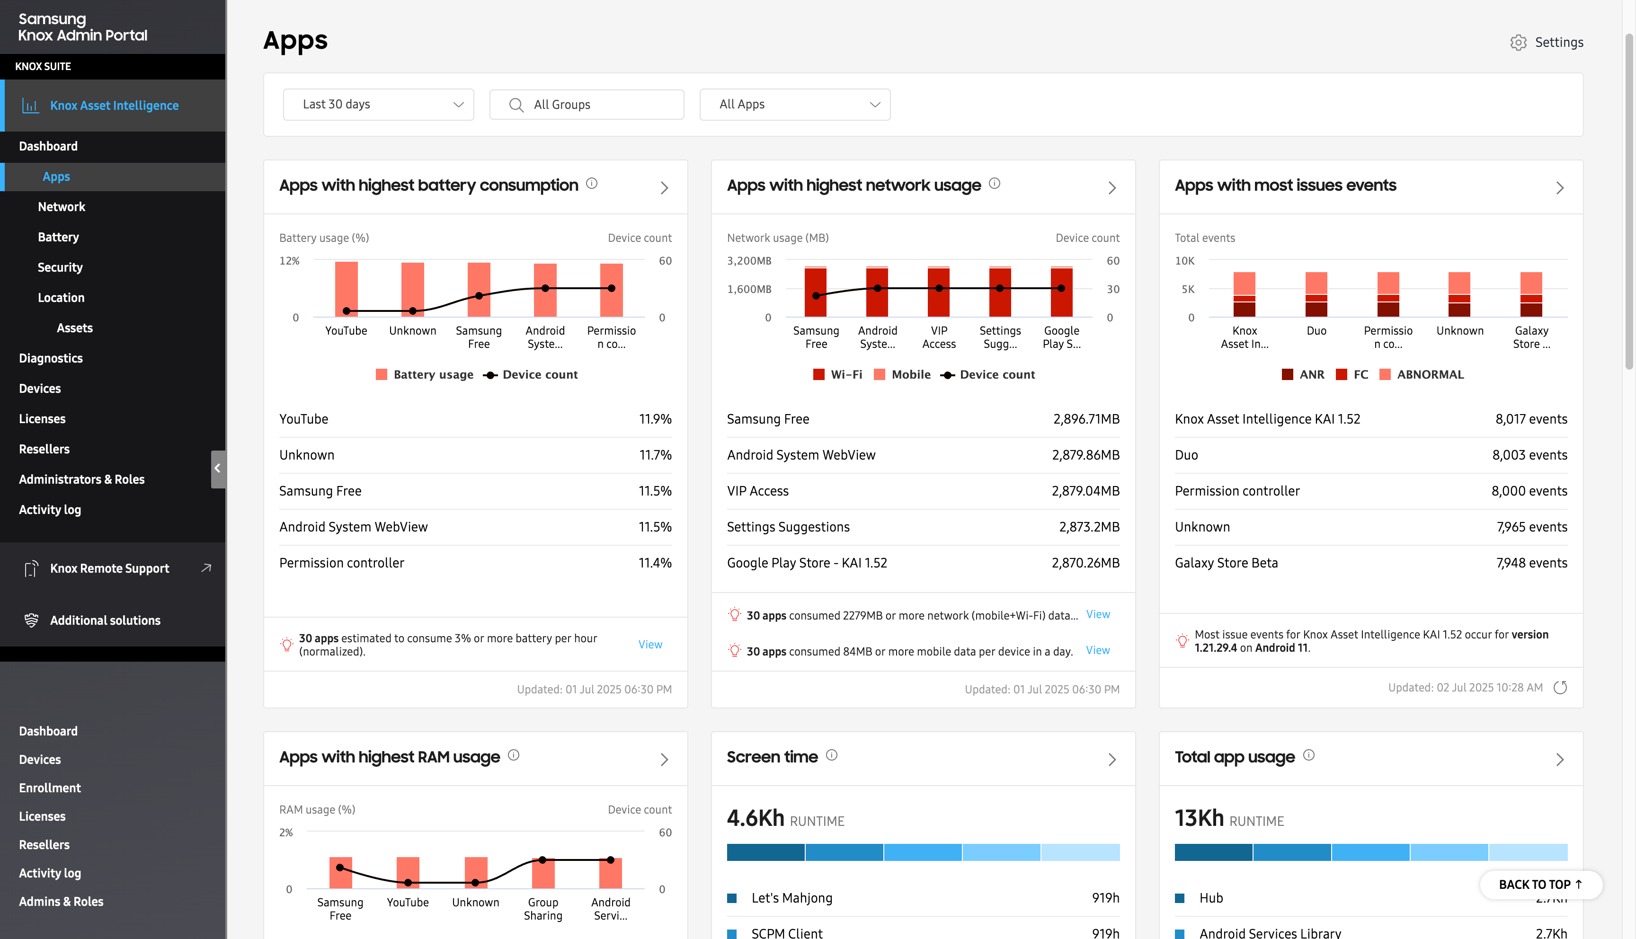
Task: Click View link for battery consumption insight
Action: (x=650, y=644)
